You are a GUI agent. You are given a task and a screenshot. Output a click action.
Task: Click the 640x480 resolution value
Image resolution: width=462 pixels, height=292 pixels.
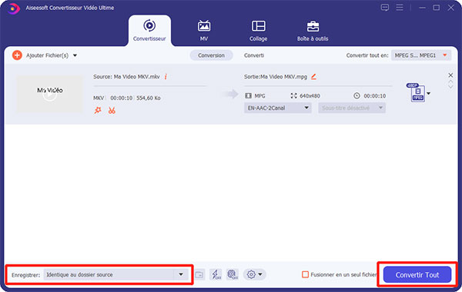310,96
